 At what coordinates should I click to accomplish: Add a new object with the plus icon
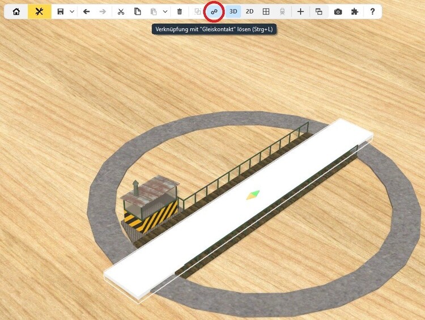pos(300,12)
